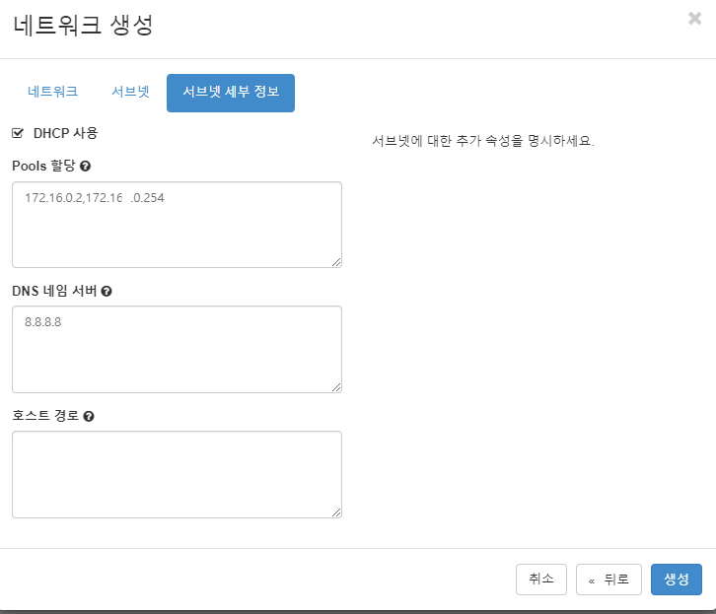The width and height of the screenshot is (716, 614).
Task: Click the Pools 할당 text area resize handle
Action: click(336, 262)
